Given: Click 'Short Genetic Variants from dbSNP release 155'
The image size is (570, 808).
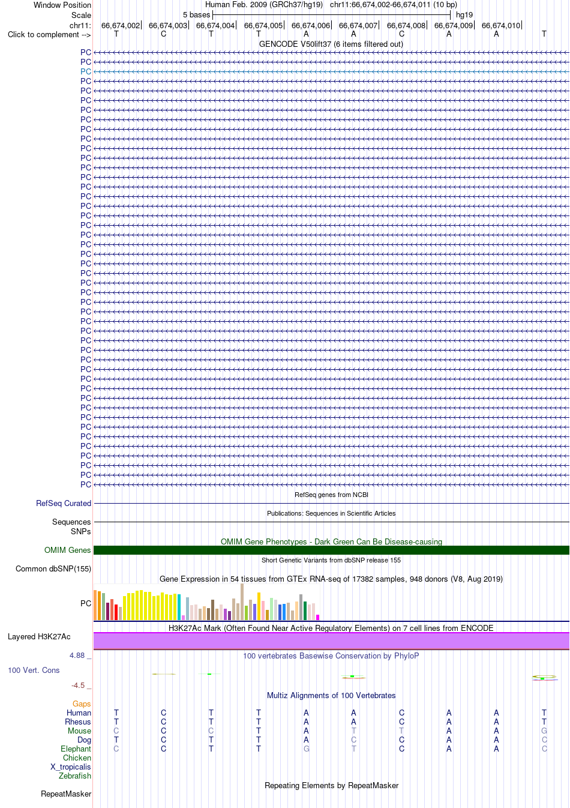Looking at the screenshot, I should click(x=331, y=560).
